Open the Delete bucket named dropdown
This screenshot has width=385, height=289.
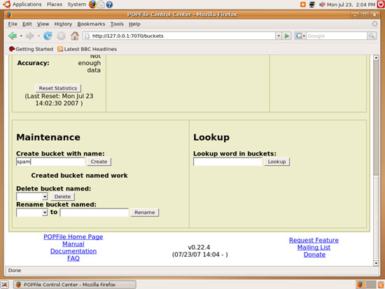(31, 197)
